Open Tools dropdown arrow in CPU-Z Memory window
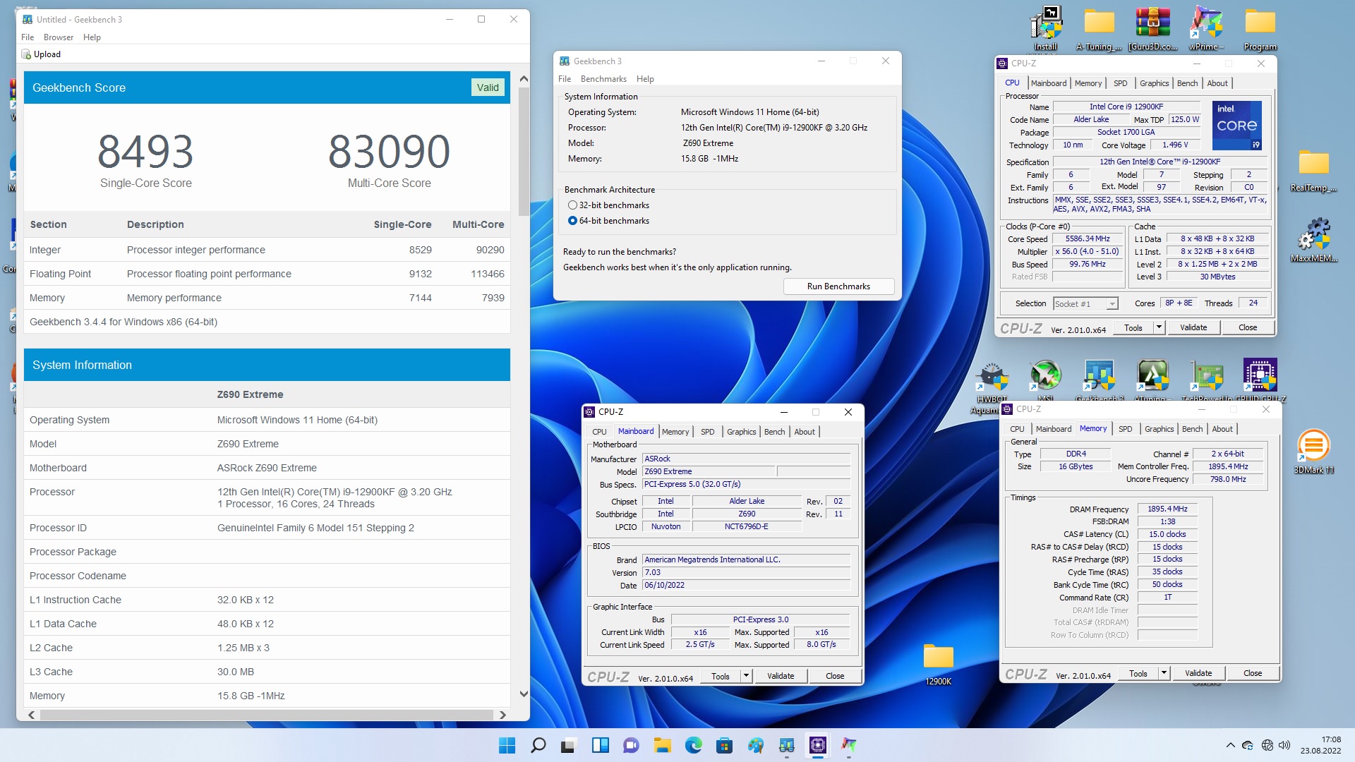The width and height of the screenshot is (1355, 762). click(x=1164, y=674)
